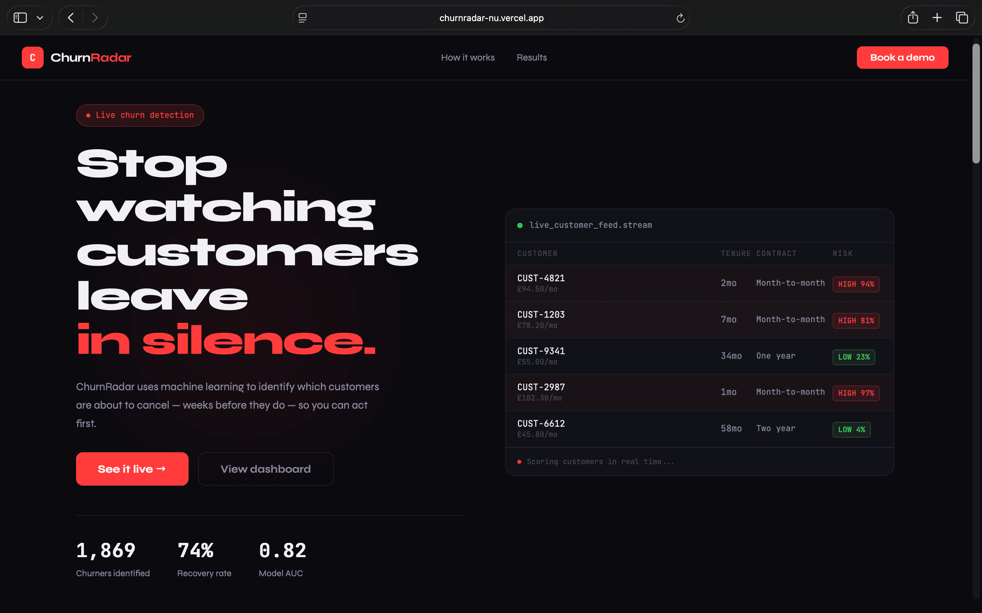Click the See it live button

point(132,469)
